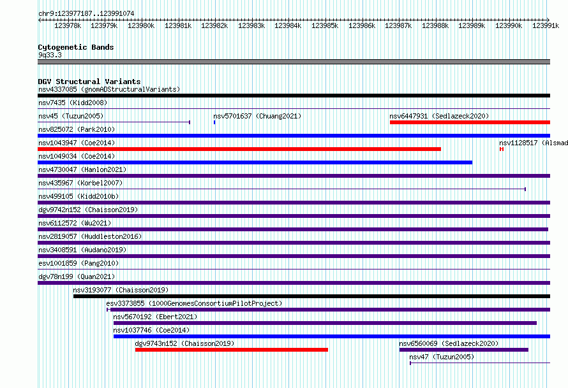Click the left arrowhead of the ruler
This screenshot has width=568, height=388.
pyautogui.click(x=40, y=20)
